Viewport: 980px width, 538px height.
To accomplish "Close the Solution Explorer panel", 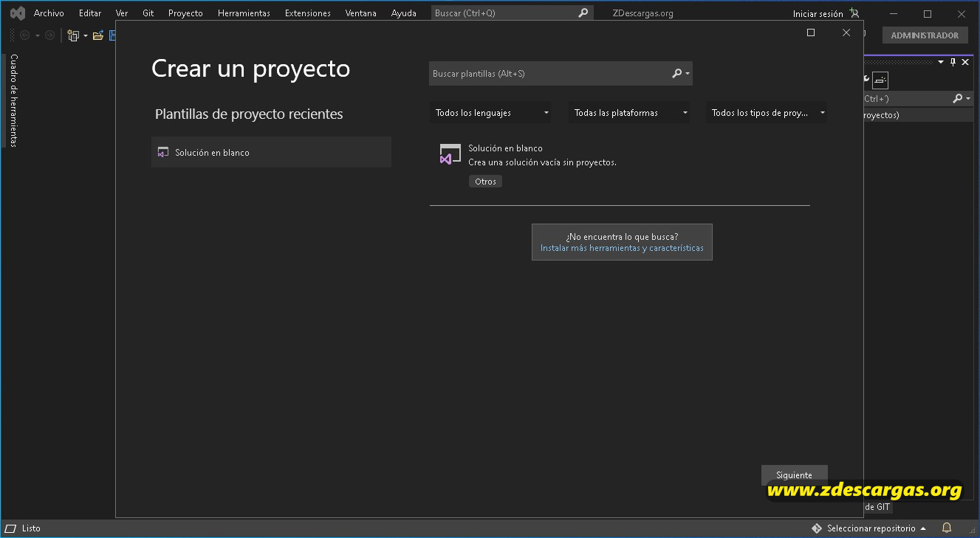I will pos(965,63).
